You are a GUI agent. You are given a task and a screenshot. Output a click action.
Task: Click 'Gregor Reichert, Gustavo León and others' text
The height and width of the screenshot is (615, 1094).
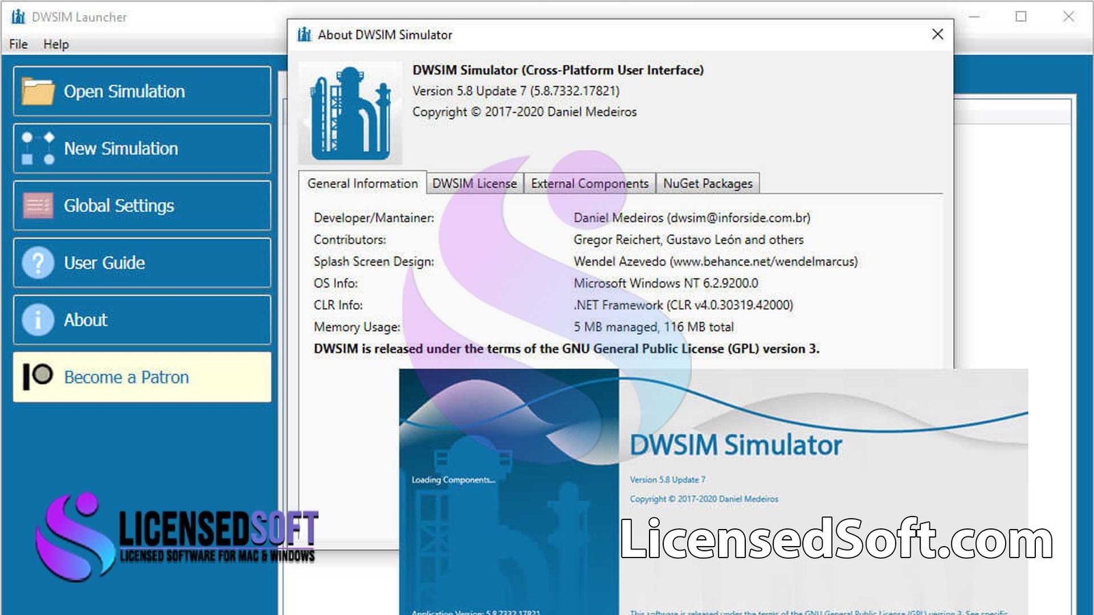[x=689, y=239]
